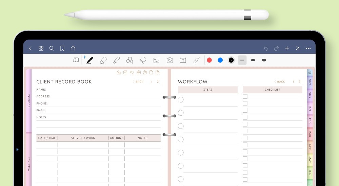Screen dimensions: 339x186
Task: Expand the black color swatch options
Action: click(231, 60)
